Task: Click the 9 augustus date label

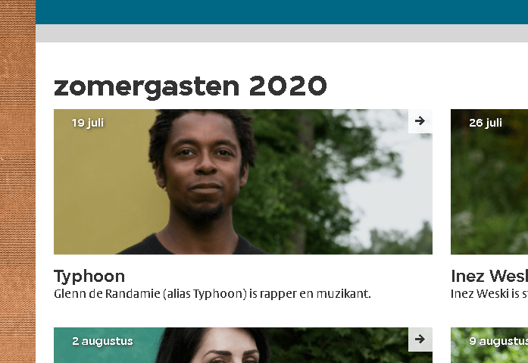Action: 498,341
